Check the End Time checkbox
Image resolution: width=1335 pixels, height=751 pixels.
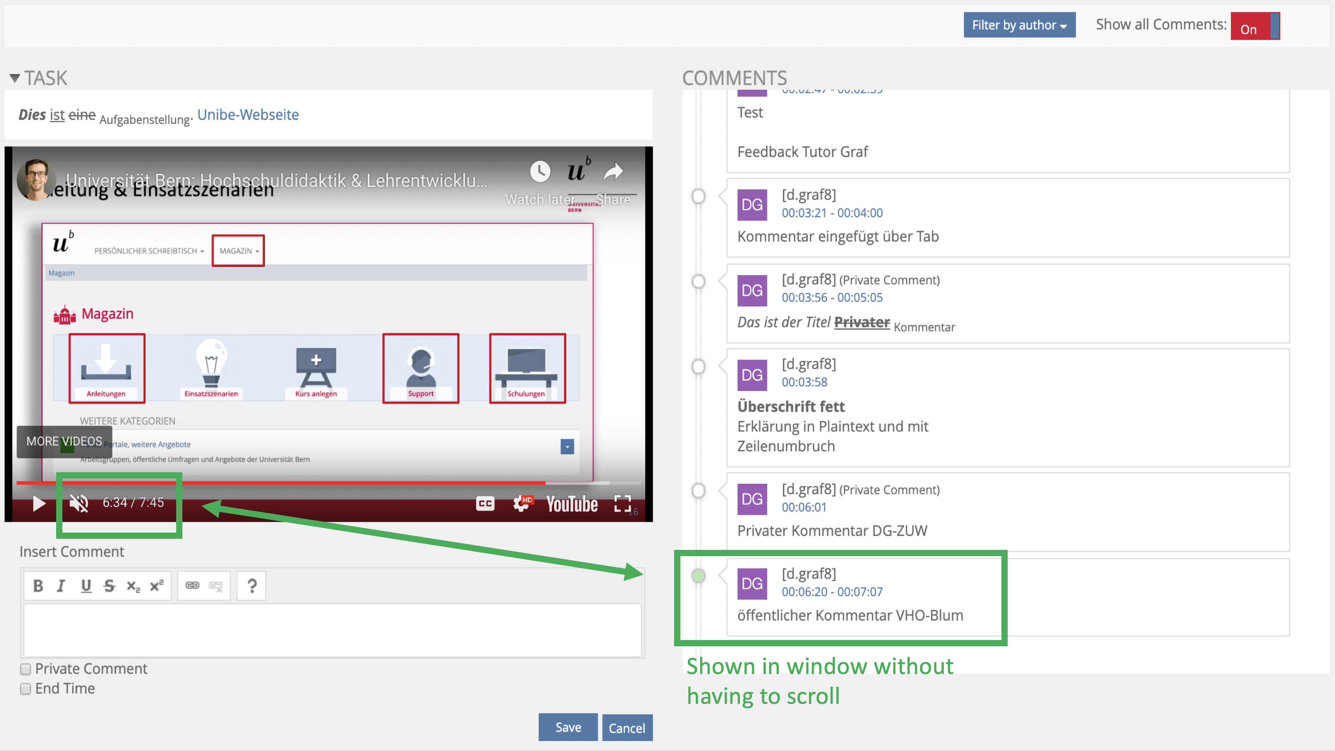[x=25, y=689]
